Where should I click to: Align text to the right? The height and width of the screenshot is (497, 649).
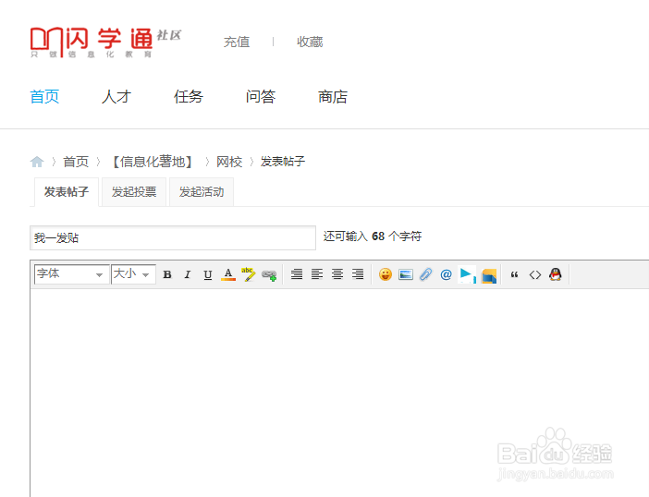[x=358, y=274]
